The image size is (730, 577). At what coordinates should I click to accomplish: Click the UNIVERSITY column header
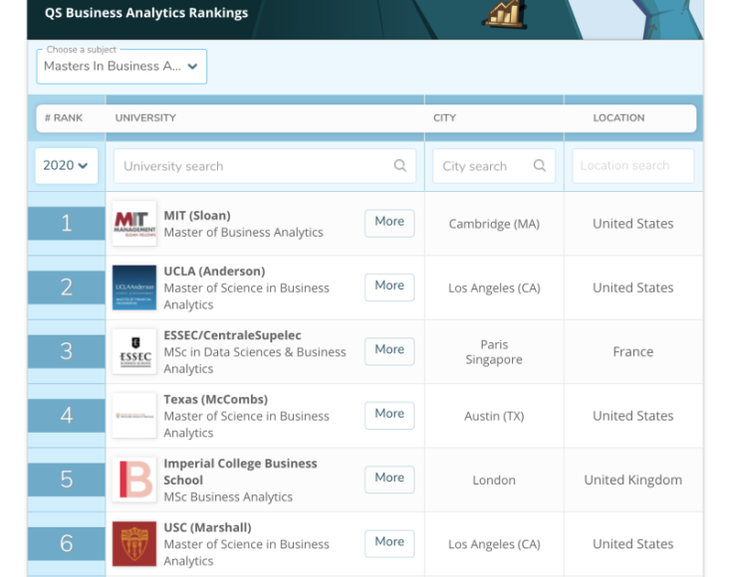pos(145,118)
